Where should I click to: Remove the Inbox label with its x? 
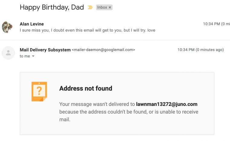coord(110,8)
